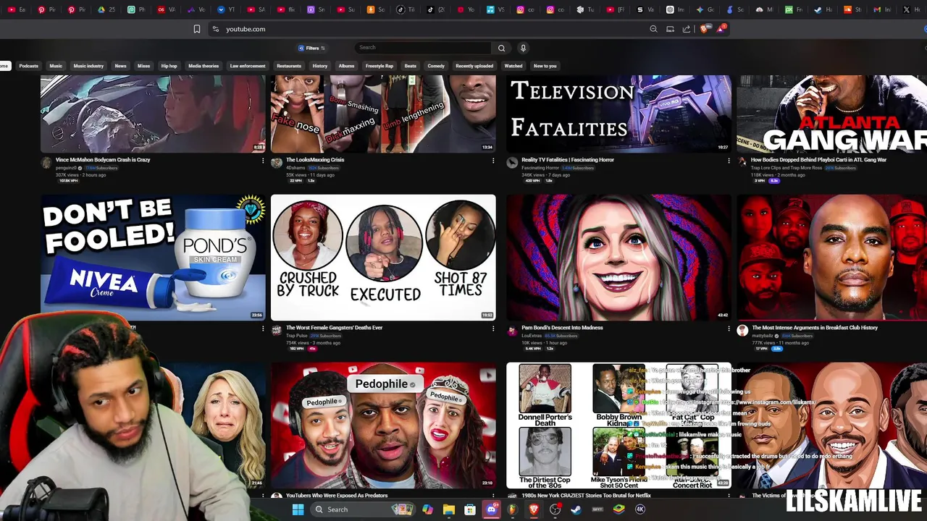This screenshot has height=521, width=927.
Task: Select the Recently uploaded chip
Action: click(474, 66)
